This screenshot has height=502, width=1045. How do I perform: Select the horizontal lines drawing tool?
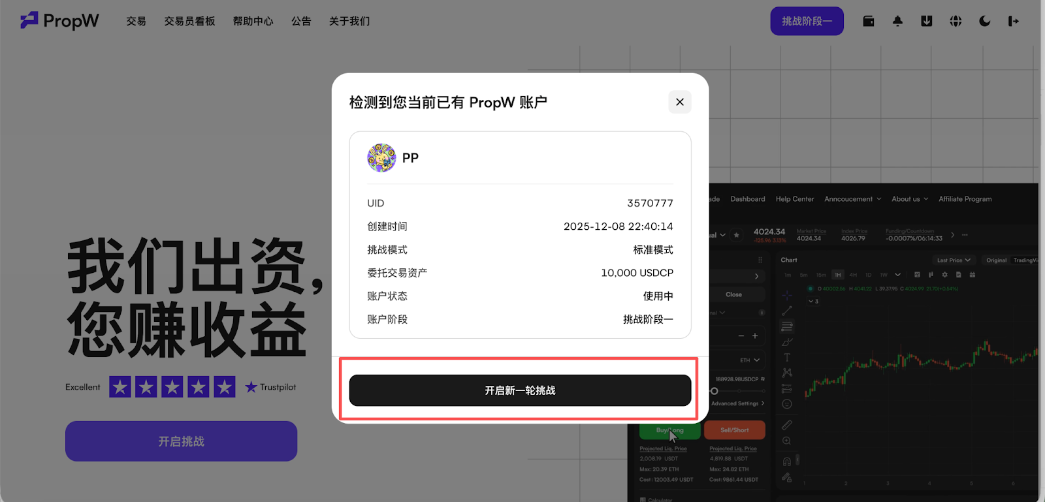787,326
